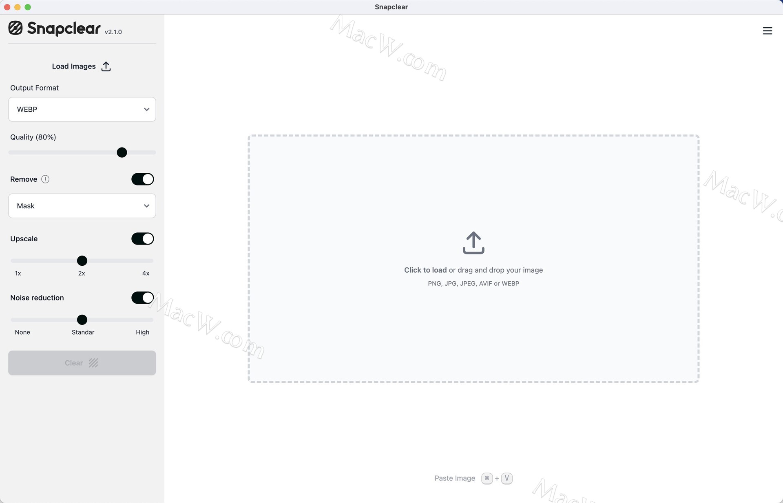This screenshot has height=503, width=783.
Task: Disable the Remove toggle
Action: (x=142, y=179)
